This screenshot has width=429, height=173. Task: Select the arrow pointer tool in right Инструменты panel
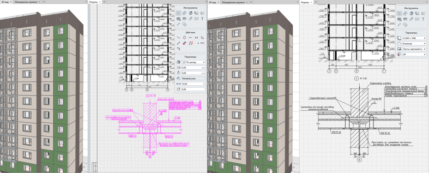click(x=399, y=13)
